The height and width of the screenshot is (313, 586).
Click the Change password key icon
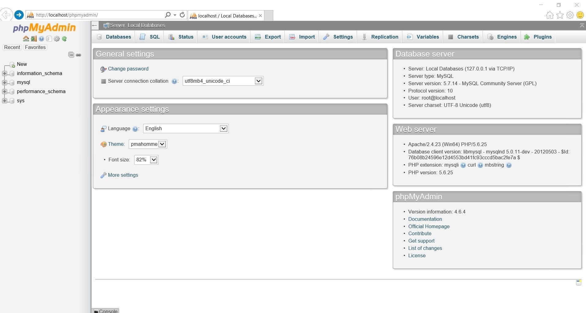point(103,69)
